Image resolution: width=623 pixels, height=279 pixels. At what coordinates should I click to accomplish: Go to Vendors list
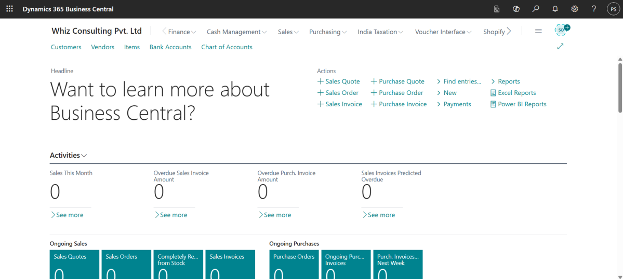(102, 47)
